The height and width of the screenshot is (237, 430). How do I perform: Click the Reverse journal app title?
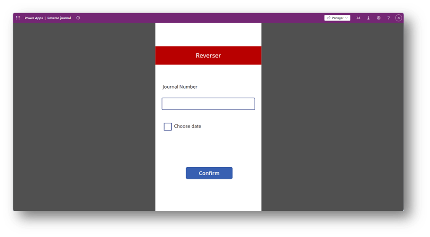click(x=59, y=18)
